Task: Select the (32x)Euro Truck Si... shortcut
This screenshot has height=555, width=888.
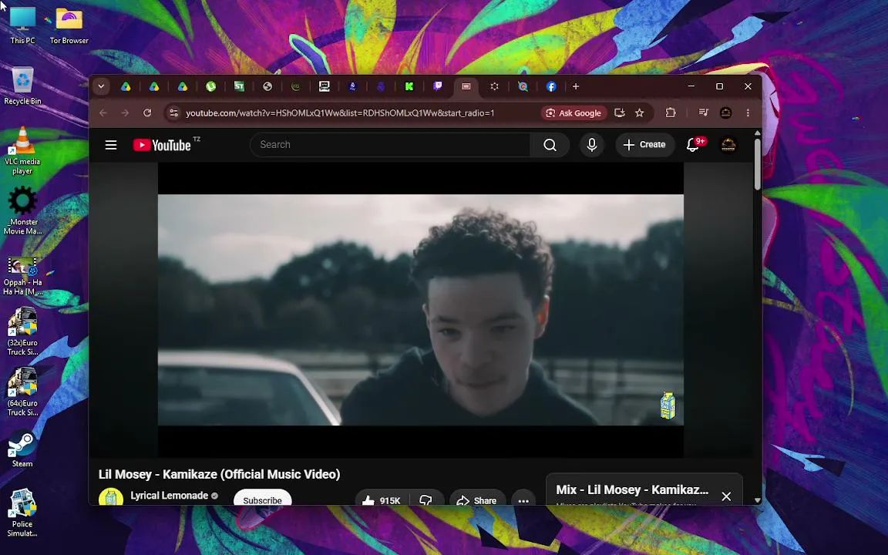Action: click(x=22, y=331)
